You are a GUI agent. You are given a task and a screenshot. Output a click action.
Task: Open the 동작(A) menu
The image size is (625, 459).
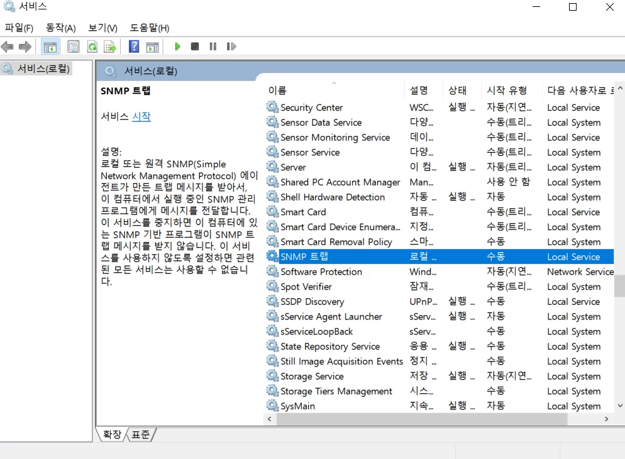[x=60, y=28]
